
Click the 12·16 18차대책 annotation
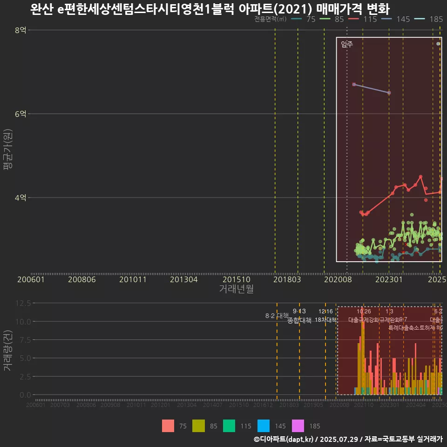point(325,316)
